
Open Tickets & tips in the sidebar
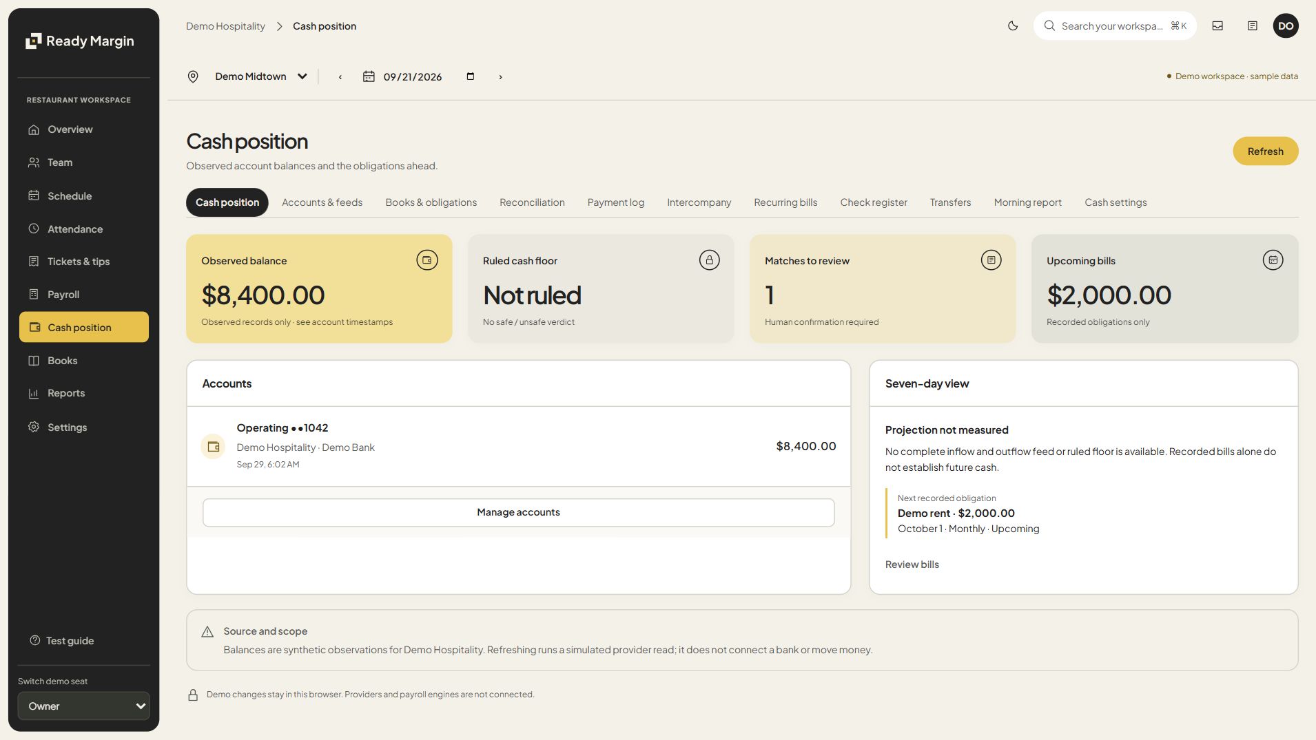click(83, 262)
